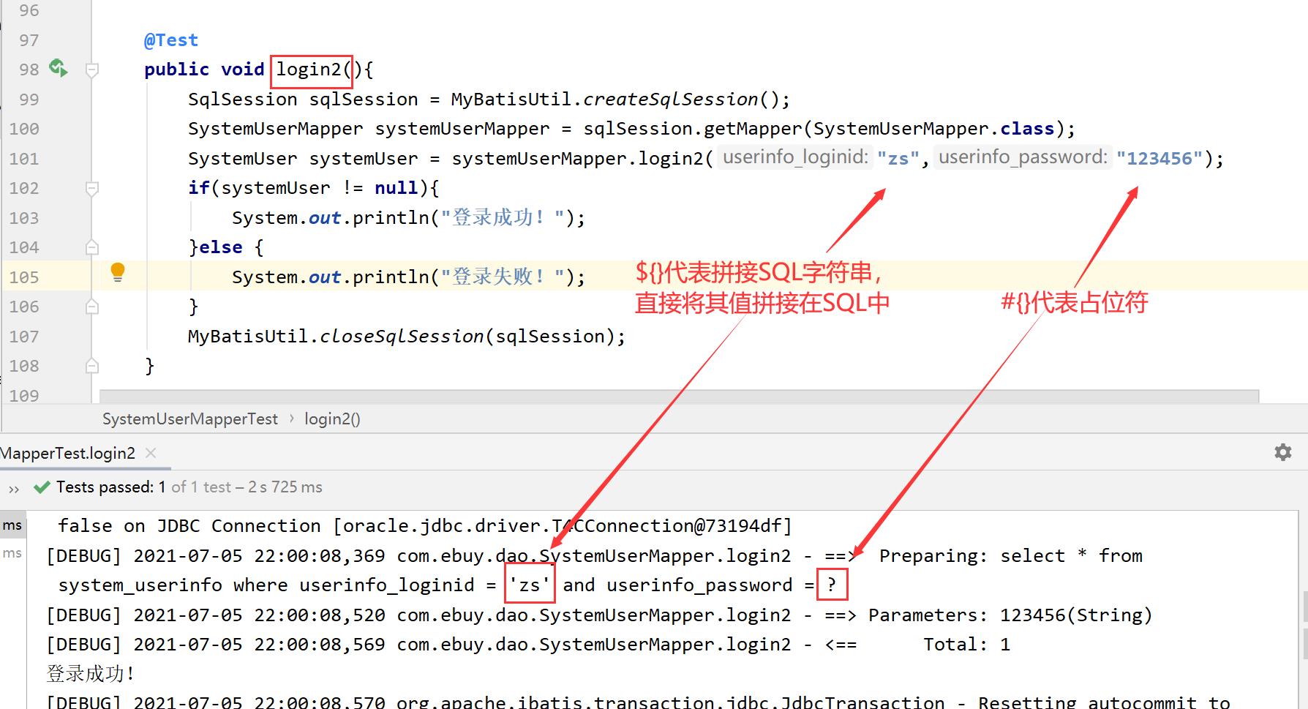Viewport: 1308px width, 709px height.
Task: Click the SystemUserMapper.class argument
Action: click(933, 129)
